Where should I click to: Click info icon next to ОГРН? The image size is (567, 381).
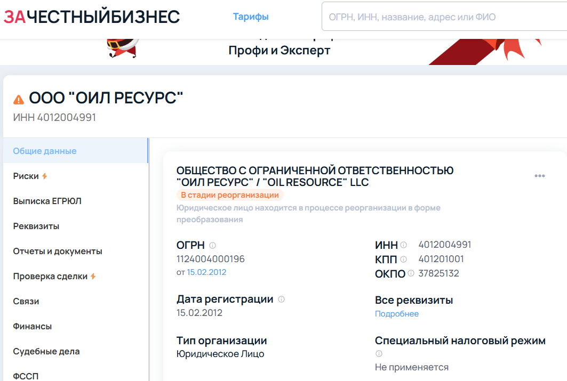point(212,246)
